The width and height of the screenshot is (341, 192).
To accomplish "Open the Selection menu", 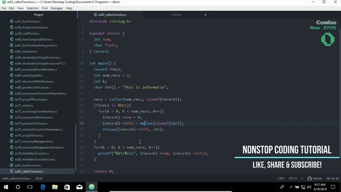I will coord(33,9).
